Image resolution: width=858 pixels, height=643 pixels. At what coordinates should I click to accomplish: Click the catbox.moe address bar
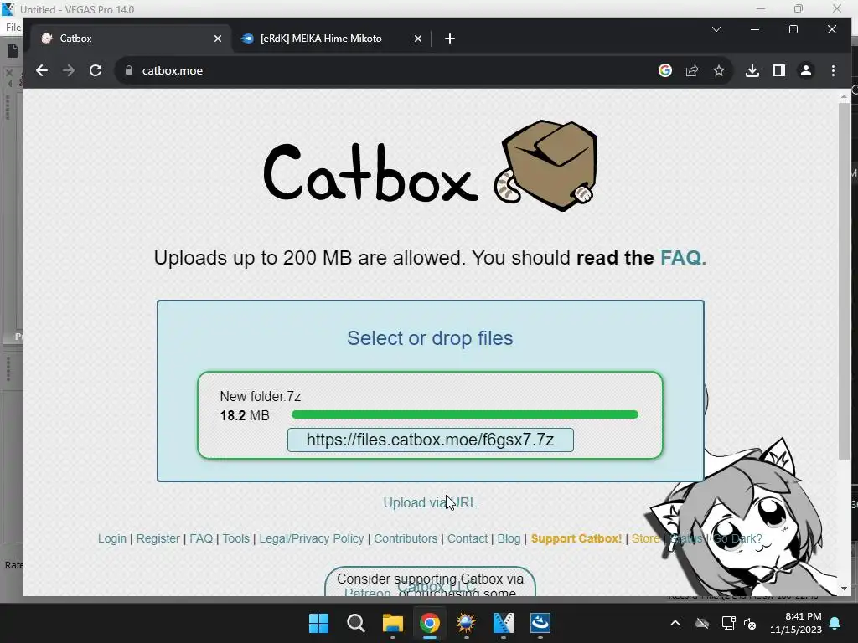coord(383,70)
